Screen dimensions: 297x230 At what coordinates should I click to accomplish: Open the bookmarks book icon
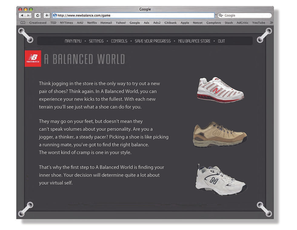23,23
